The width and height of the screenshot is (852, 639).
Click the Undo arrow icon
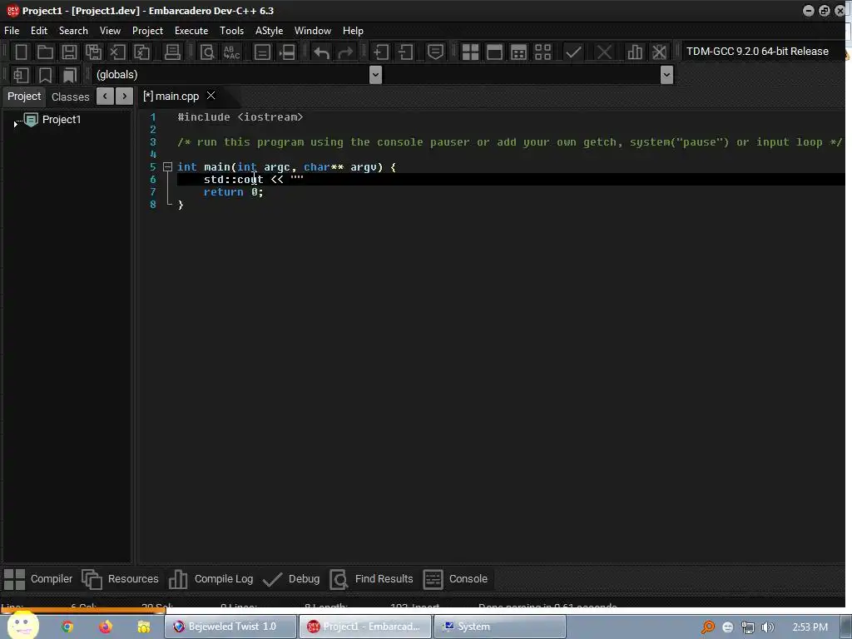pyautogui.click(x=322, y=52)
